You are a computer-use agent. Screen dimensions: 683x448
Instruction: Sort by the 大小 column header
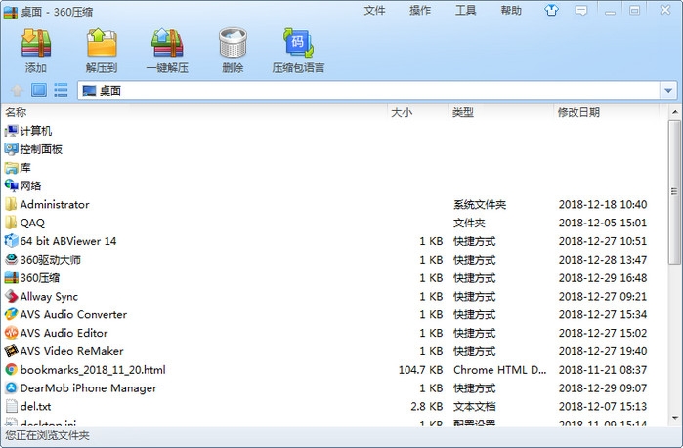click(x=402, y=112)
